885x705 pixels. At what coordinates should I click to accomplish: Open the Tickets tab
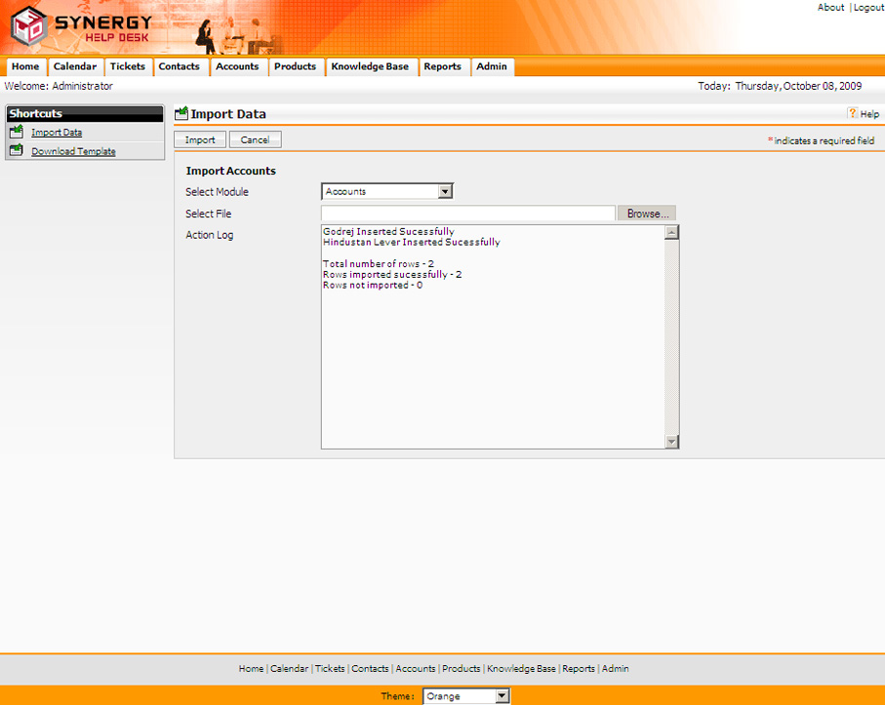coord(127,66)
